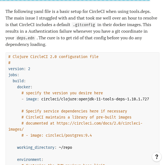Image resolution: width=165 pixels, height=165 pixels.
Task: Click the word 'tools.deps.' in the paragraph
Action: [140, 12]
